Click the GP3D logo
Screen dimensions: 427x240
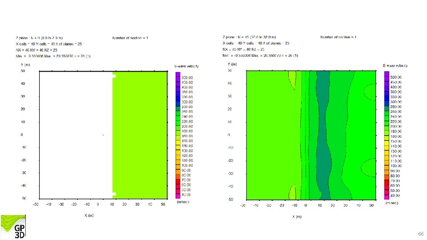13,227
